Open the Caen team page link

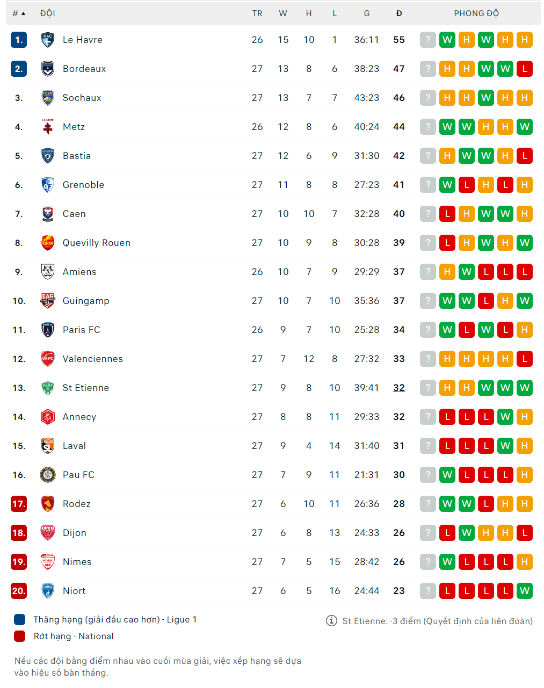click(74, 214)
